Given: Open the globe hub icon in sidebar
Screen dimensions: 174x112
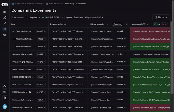Looking at the screenshot, I should pos(5,35).
